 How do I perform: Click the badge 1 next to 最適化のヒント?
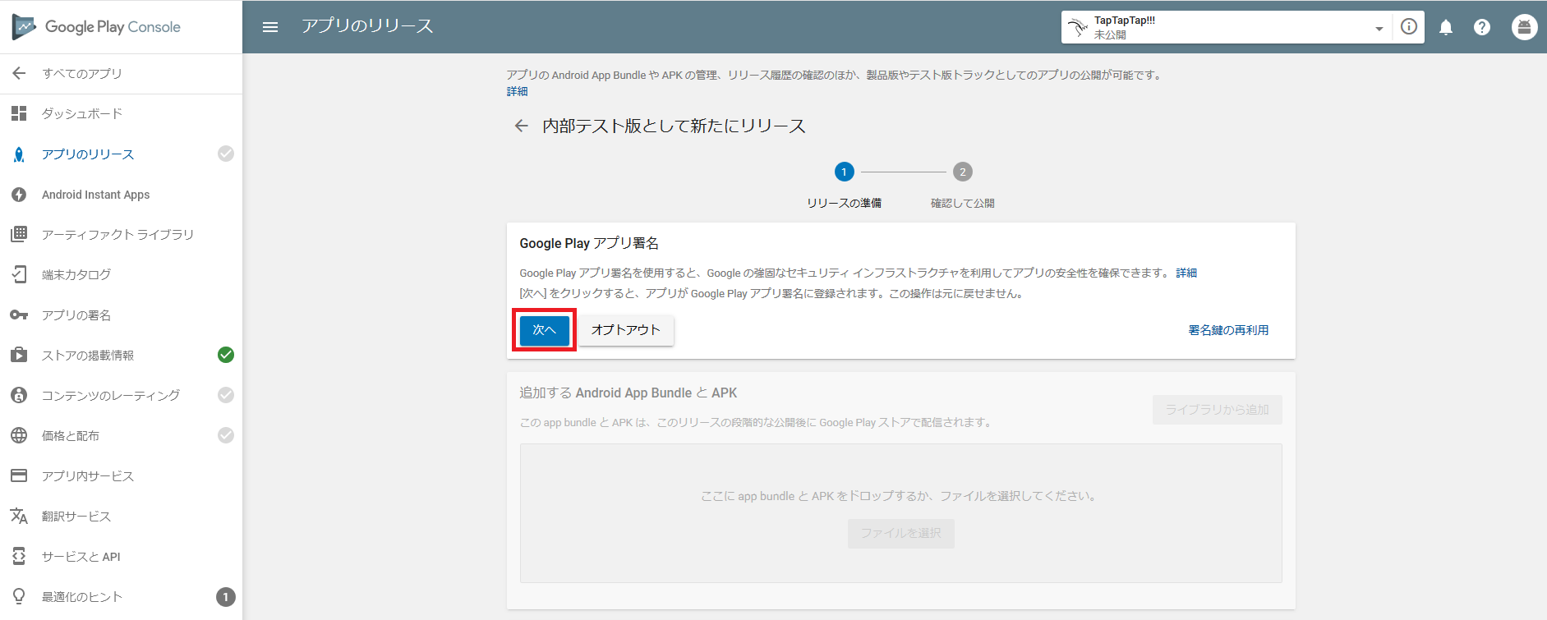pos(226,597)
